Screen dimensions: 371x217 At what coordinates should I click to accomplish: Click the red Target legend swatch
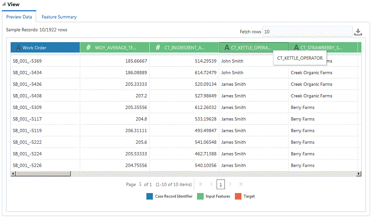coord(238,197)
